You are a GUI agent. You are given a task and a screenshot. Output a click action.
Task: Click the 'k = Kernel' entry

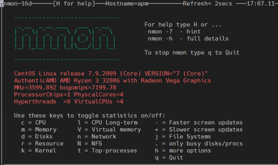[x=39, y=150]
